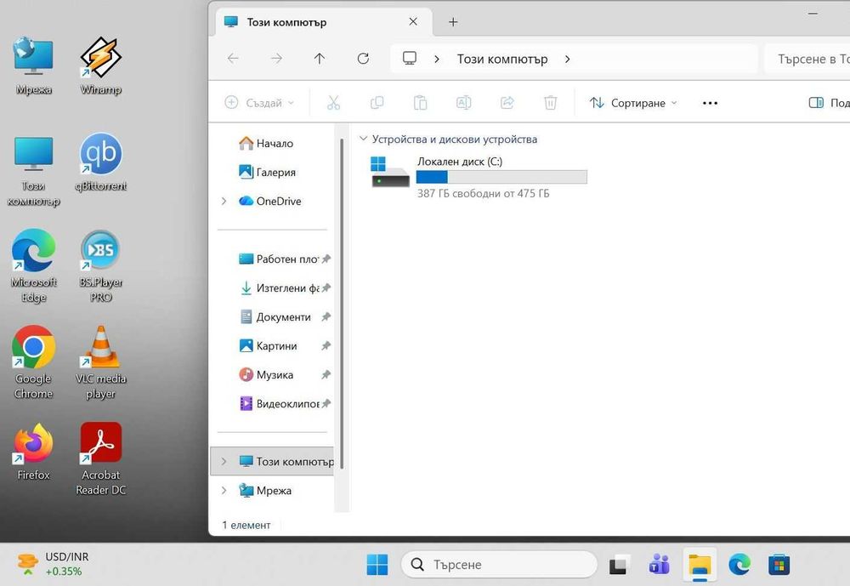Screen dimensions: 850x586
Task: Click the Rename toolbar icon
Action: pyautogui.click(x=463, y=103)
